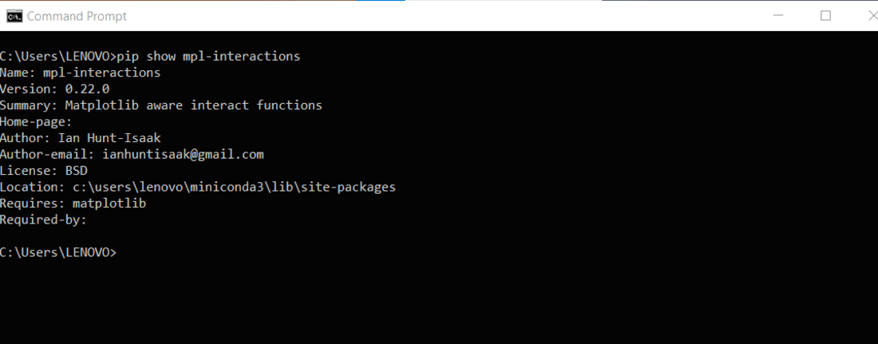Click the ianhuntisaak@gmail.com email address
The image size is (878, 344).
point(183,154)
